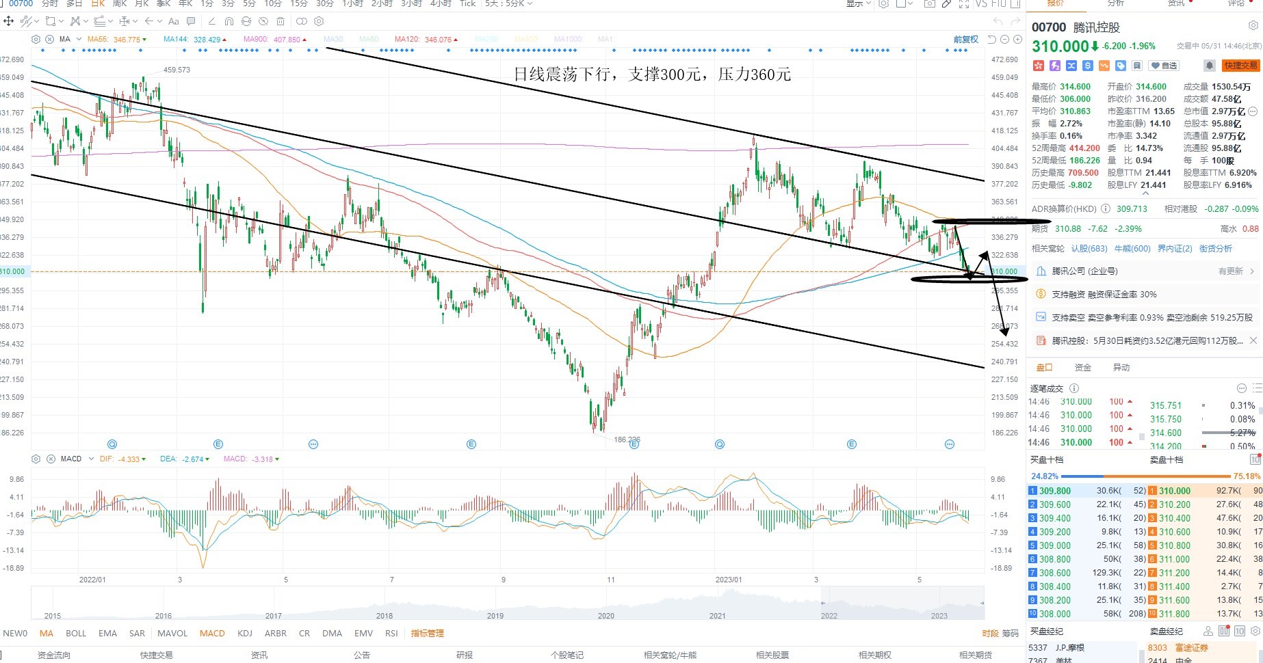Open 指标管理 indicator management
The height and width of the screenshot is (663, 1263).
427,633
